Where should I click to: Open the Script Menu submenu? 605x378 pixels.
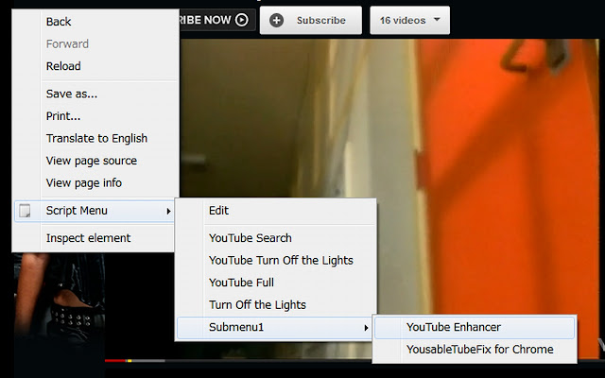click(x=95, y=211)
